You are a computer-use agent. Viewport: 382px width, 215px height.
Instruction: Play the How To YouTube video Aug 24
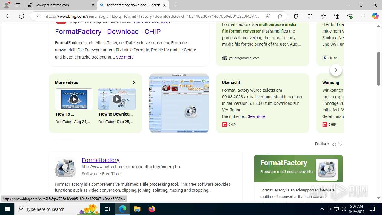[74, 99]
